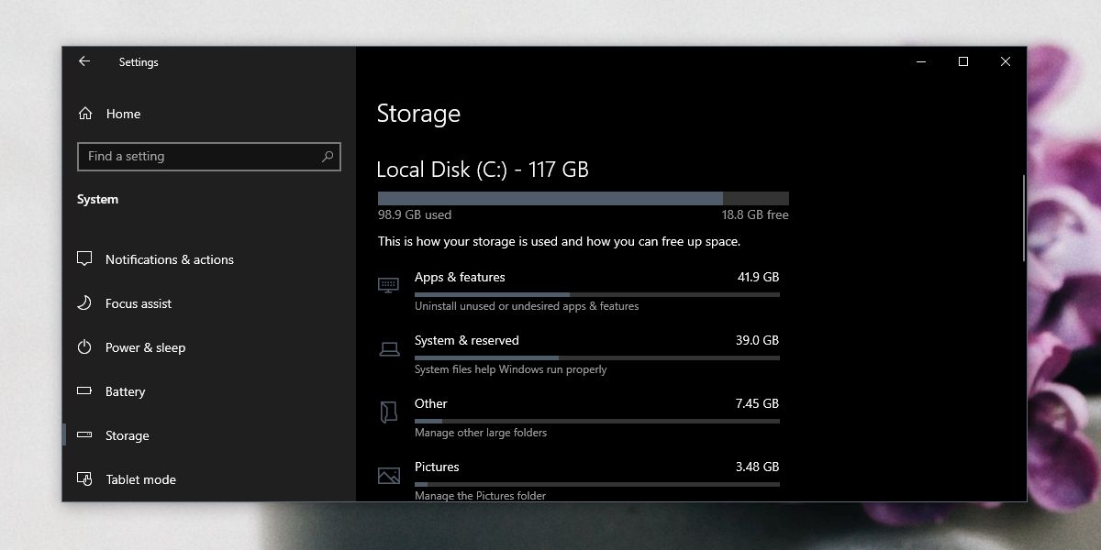
Task: Maximize the Settings window
Action: (963, 61)
